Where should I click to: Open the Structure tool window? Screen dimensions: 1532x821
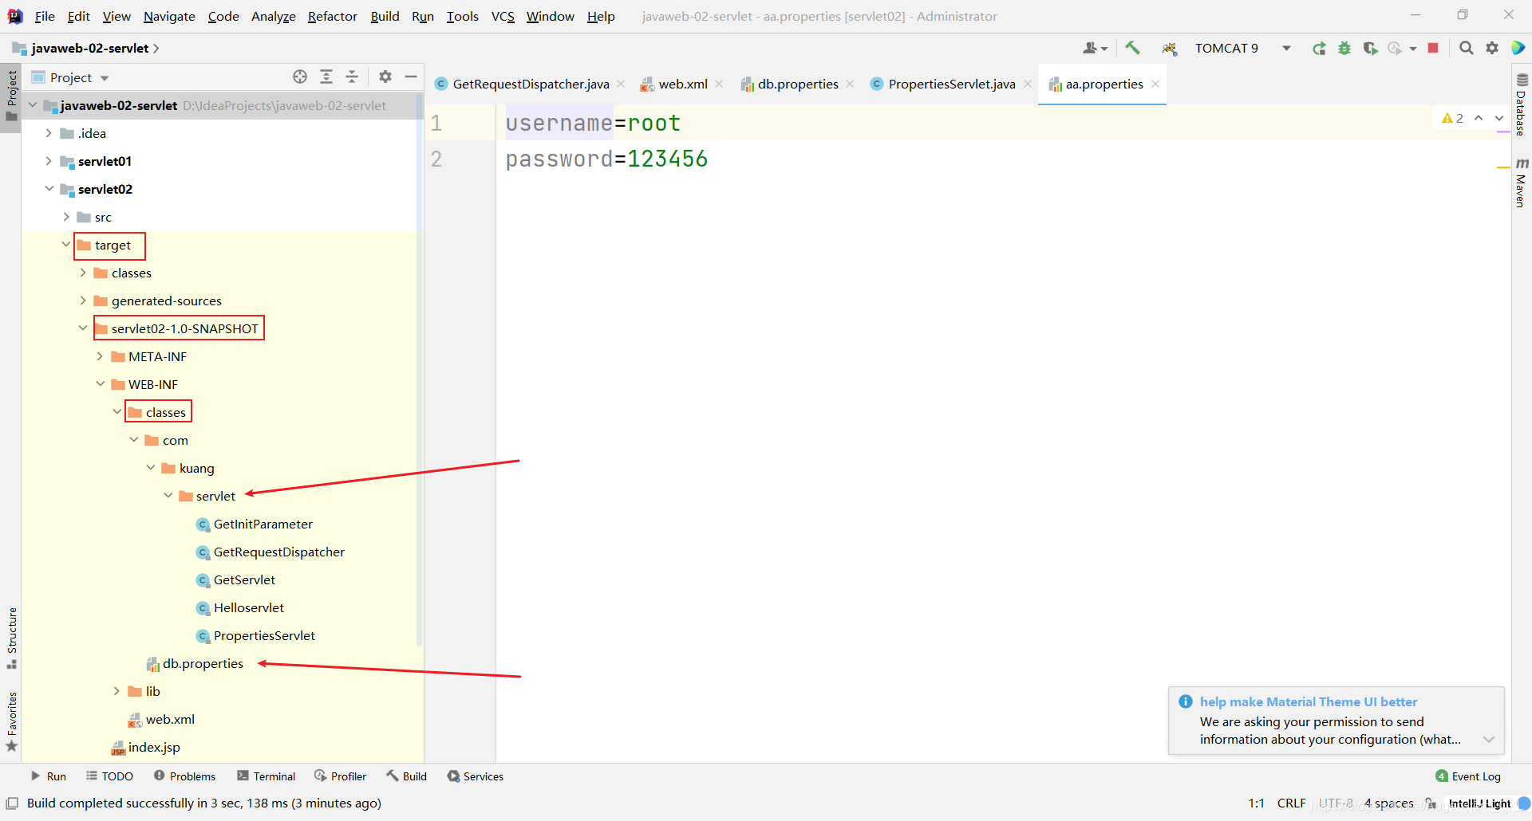point(11,638)
